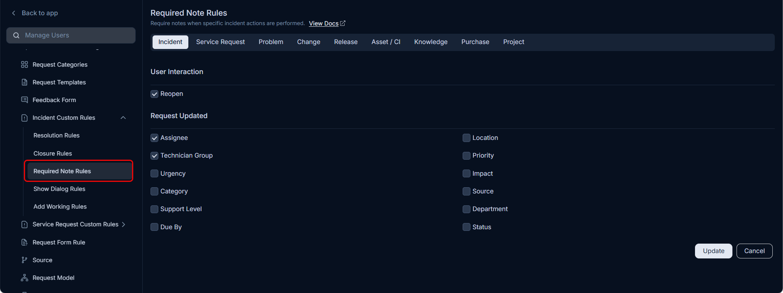
Task: Enable the Due By checkbox
Action: (x=155, y=227)
